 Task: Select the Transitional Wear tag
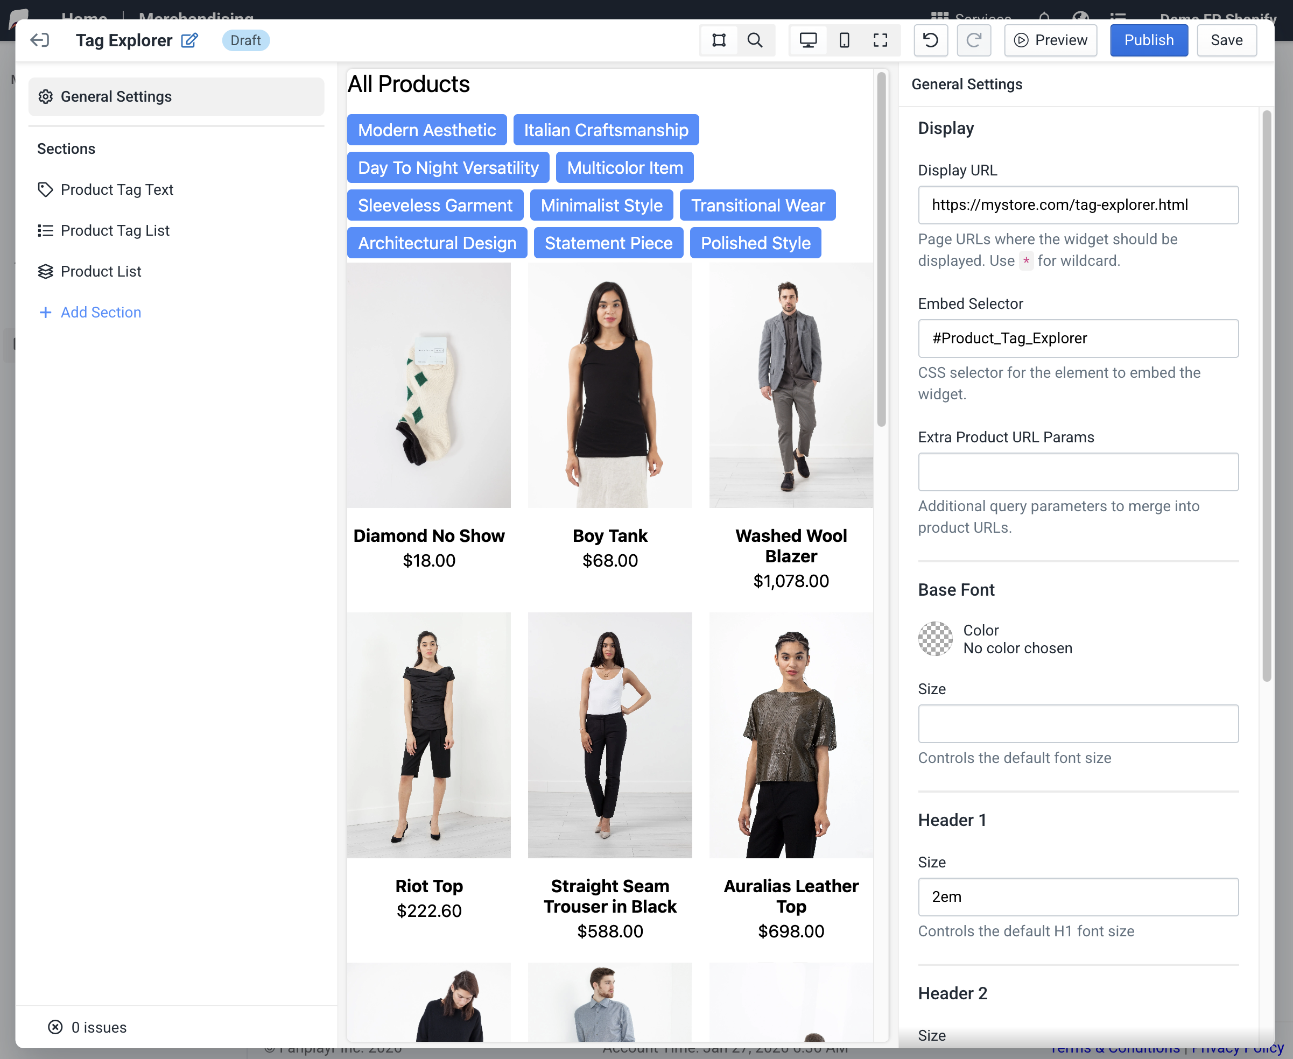758,206
